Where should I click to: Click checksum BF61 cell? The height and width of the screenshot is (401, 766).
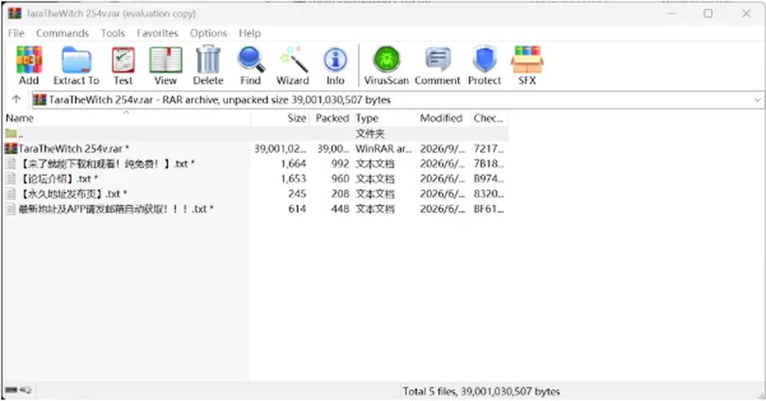[489, 209]
